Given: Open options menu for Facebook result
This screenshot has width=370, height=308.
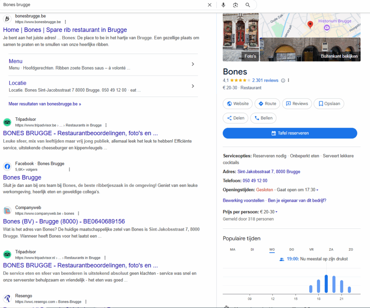Looking at the screenshot, I should (69, 170).
